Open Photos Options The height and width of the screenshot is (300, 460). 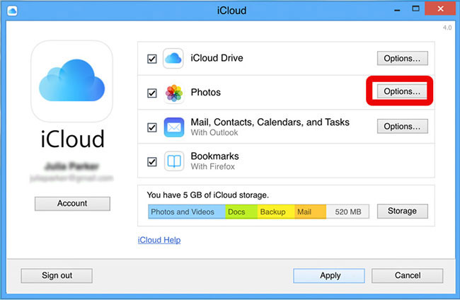402,91
